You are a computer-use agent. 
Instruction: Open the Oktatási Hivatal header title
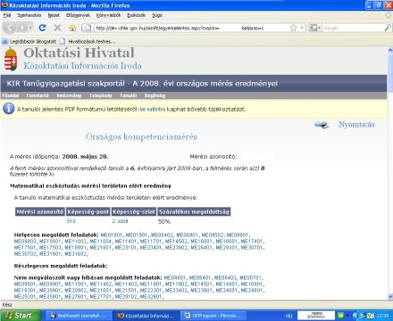click(79, 53)
